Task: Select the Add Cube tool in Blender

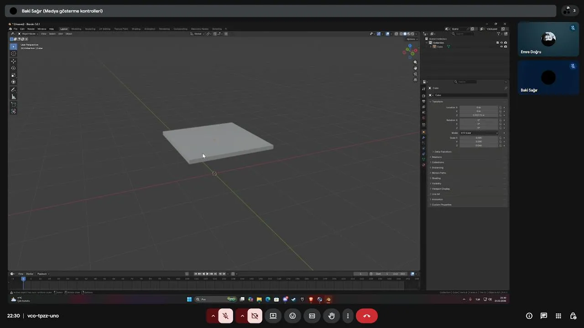Action: [13, 104]
